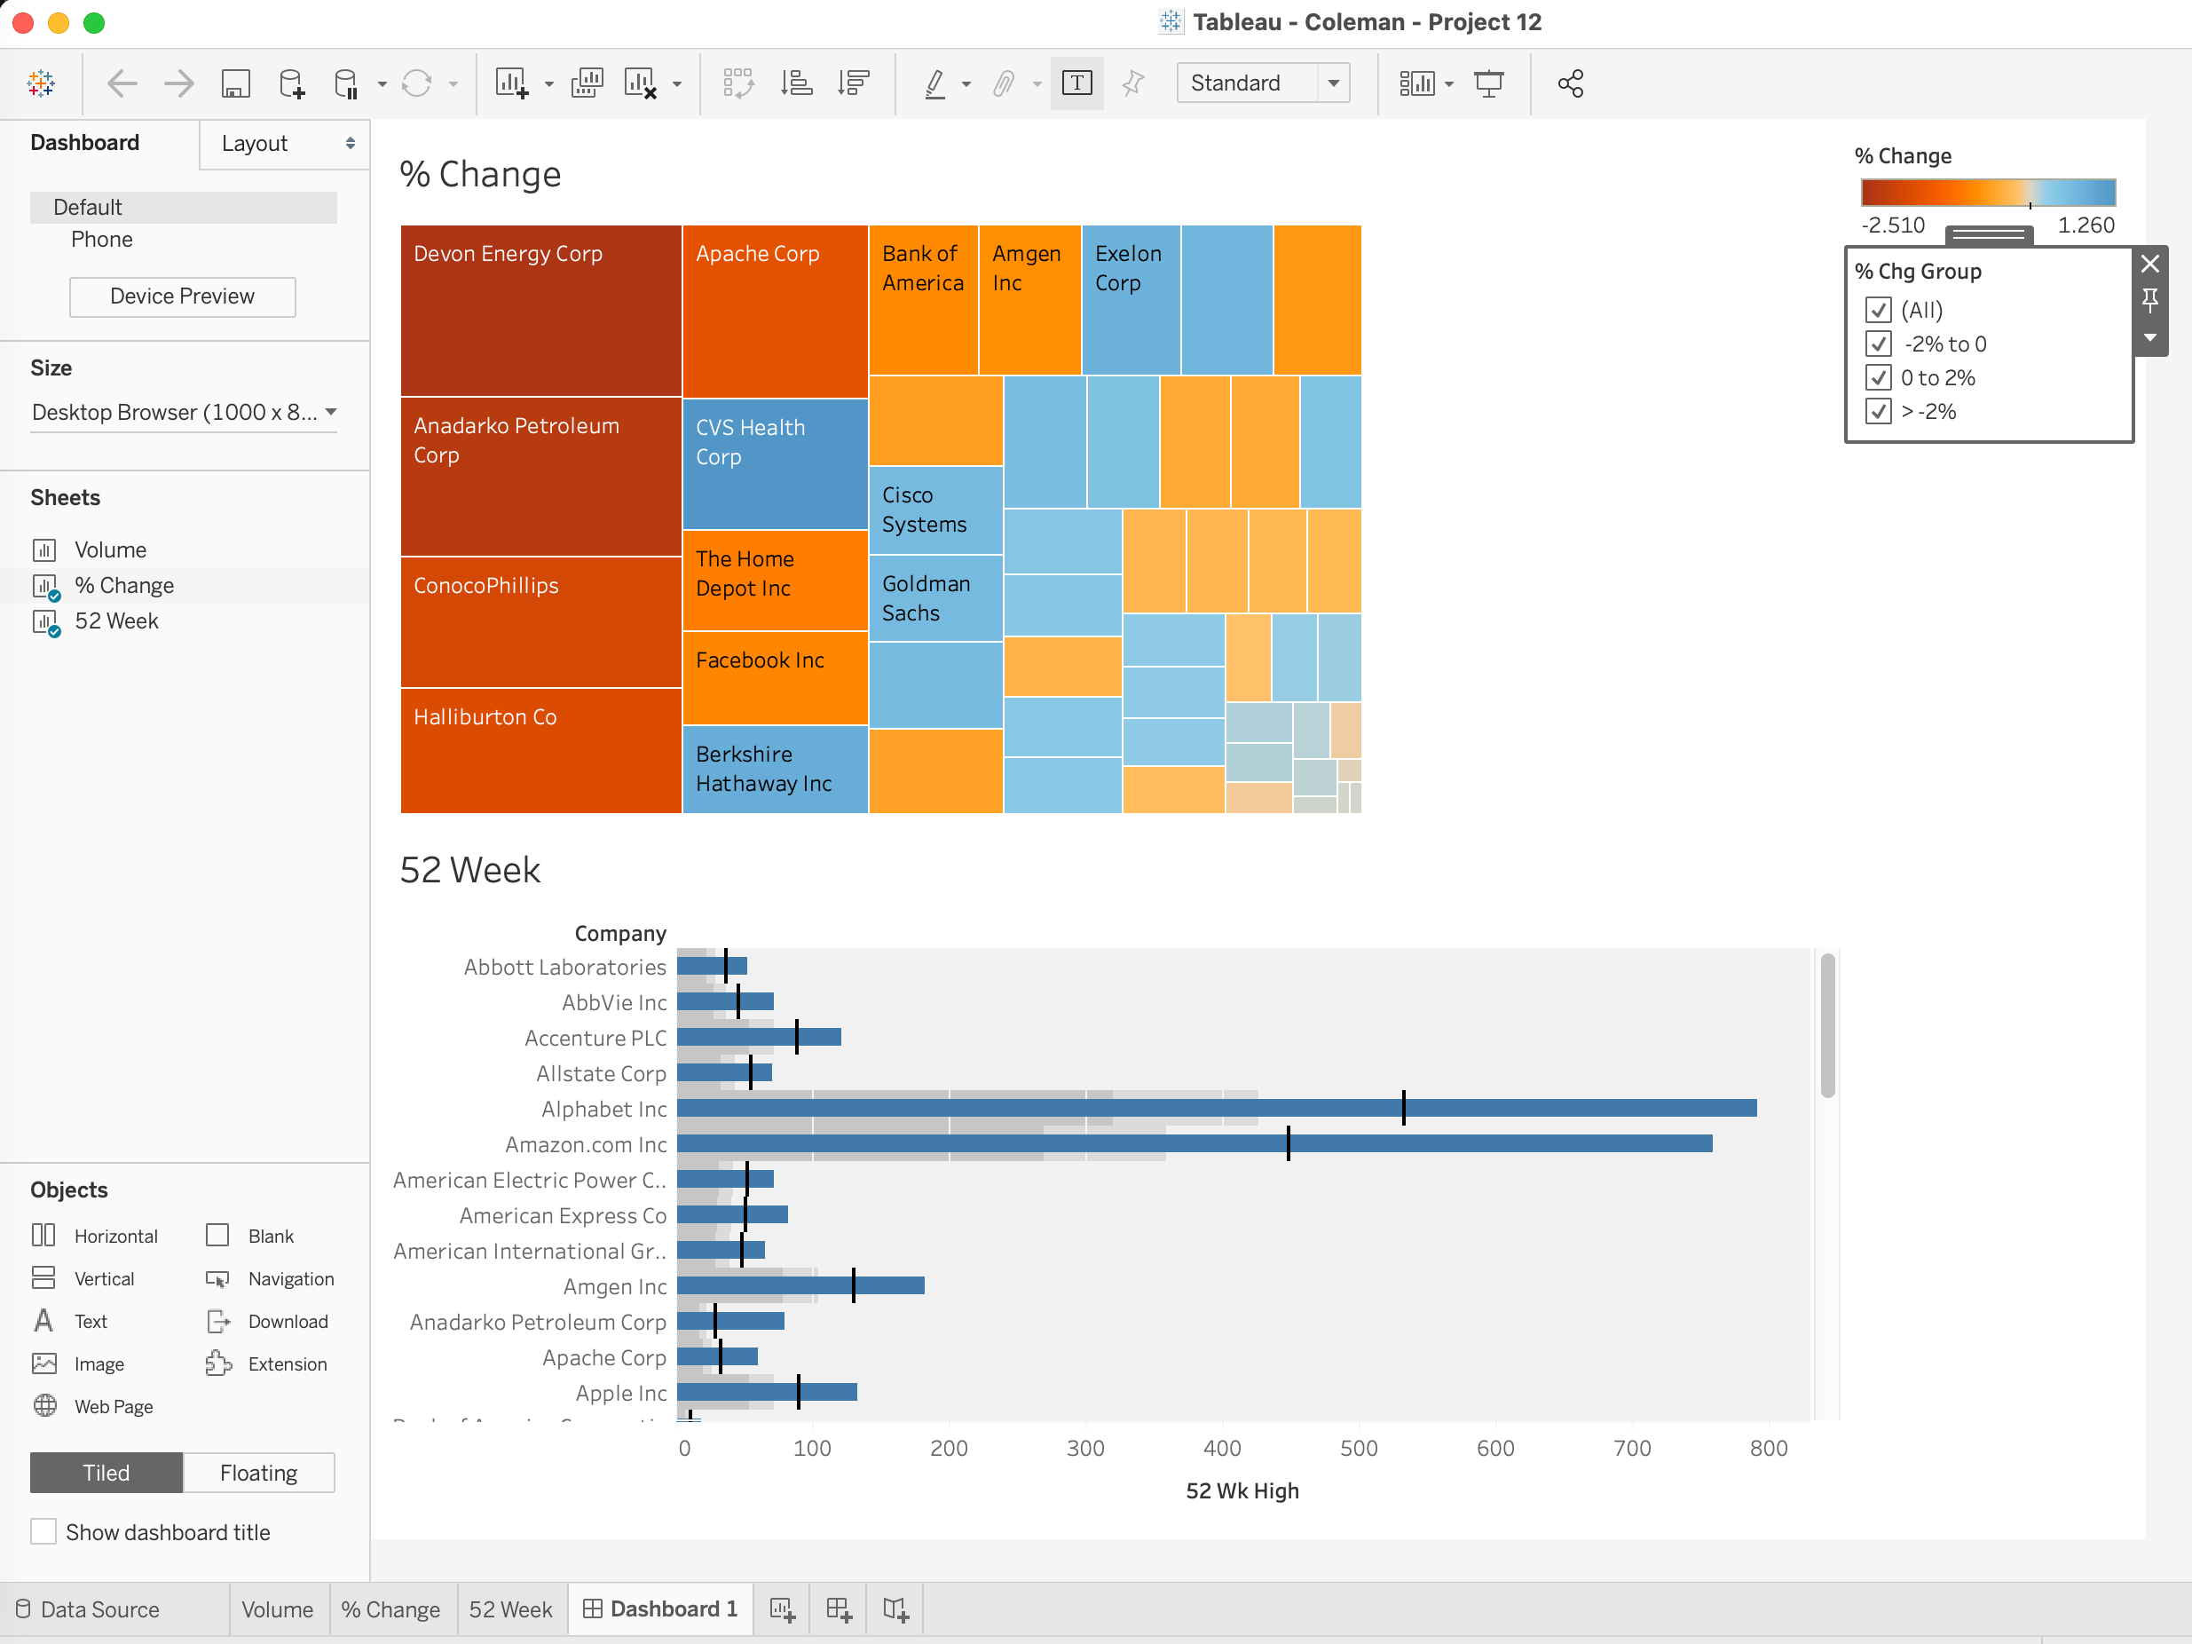Open the Show/Hide Cards dropdown arrow

click(1449, 85)
